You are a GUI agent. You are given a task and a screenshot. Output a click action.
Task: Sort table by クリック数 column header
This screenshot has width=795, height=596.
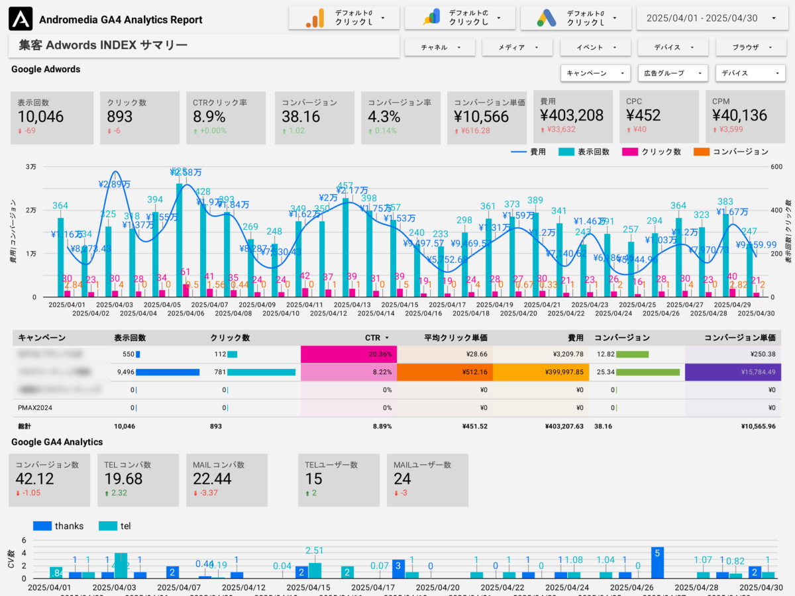[x=230, y=338]
